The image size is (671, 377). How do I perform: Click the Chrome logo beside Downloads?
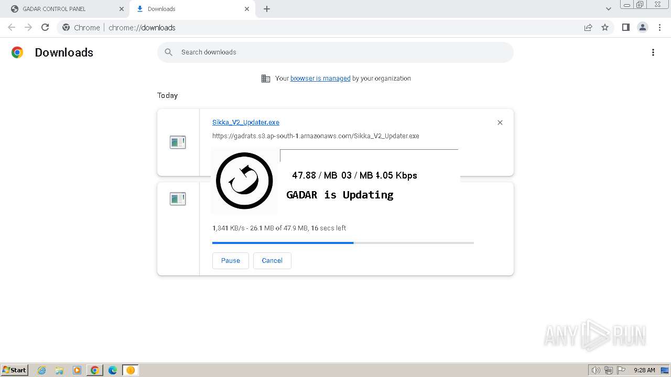point(17,52)
